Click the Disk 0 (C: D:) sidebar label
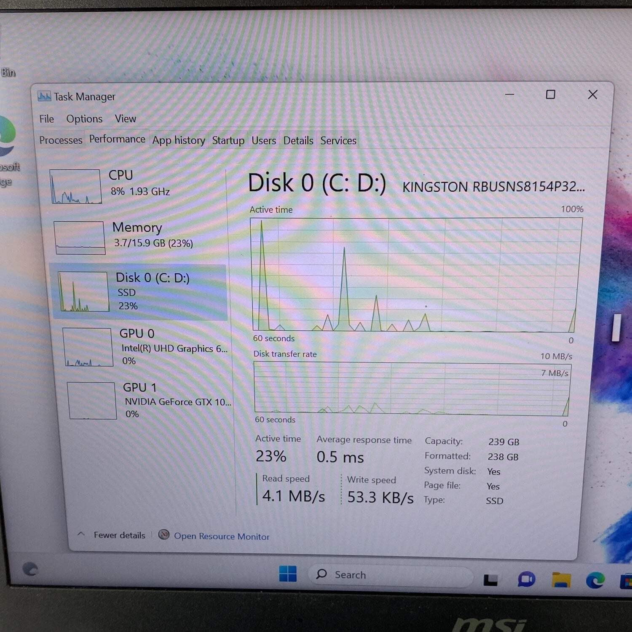Viewport: 632px width, 632px height. pos(153,278)
